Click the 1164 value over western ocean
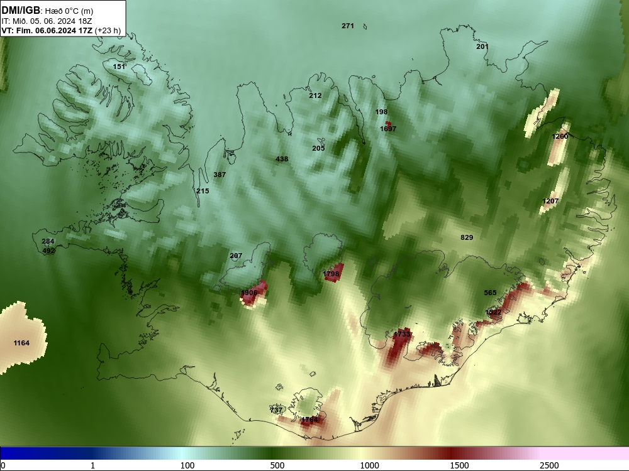The image size is (629, 471). 21,343
